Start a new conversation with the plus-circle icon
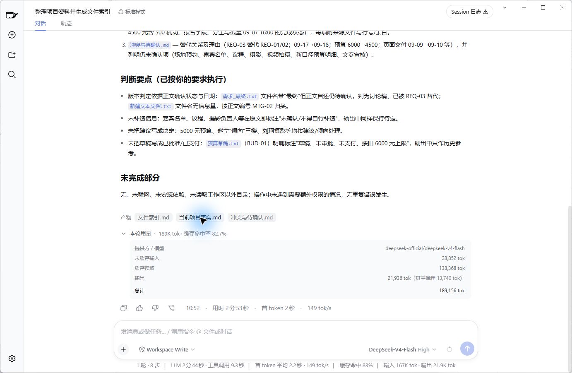 point(12,35)
